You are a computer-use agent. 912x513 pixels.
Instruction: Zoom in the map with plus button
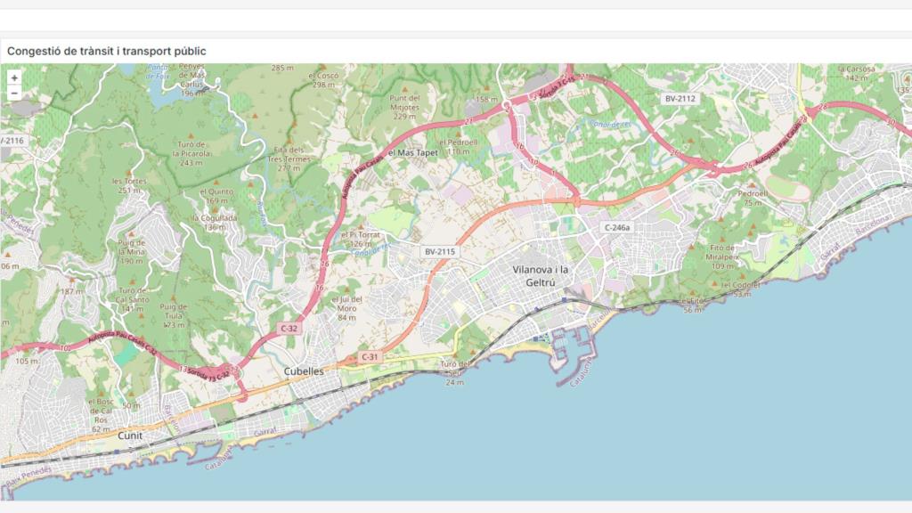pos(14,77)
